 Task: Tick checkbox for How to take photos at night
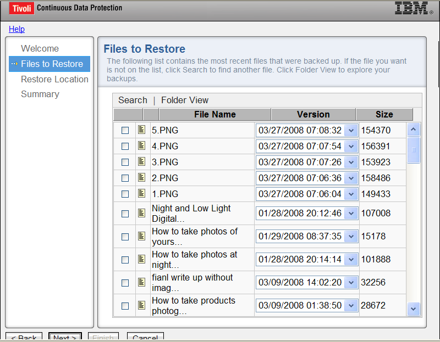(125, 260)
